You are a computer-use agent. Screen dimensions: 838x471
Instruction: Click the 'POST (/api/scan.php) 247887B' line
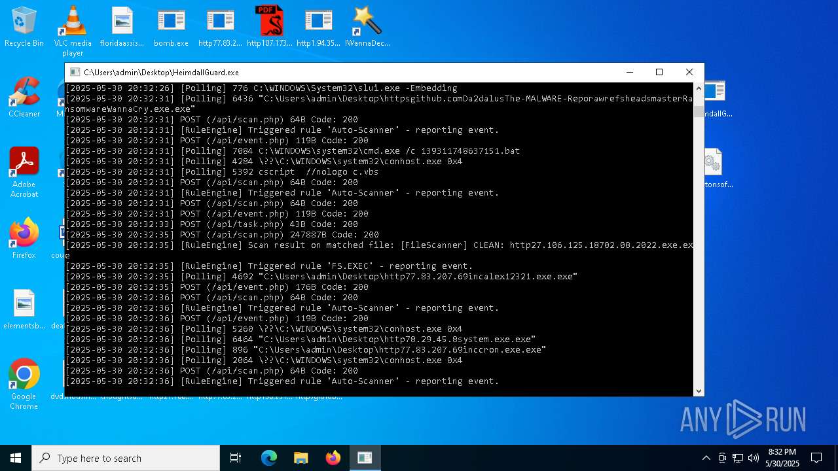coord(222,235)
